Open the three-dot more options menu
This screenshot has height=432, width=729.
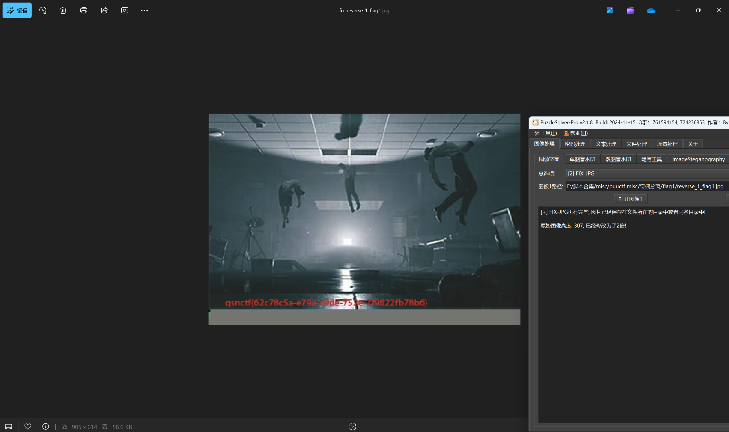tap(144, 10)
